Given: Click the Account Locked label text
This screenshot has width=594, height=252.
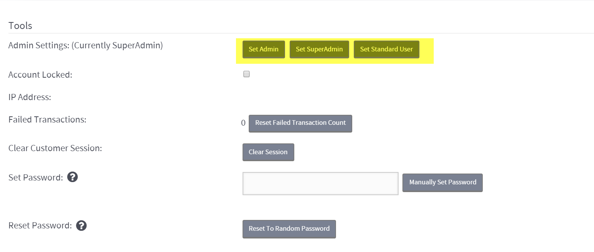Looking at the screenshot, I should (x=40, y=74).
